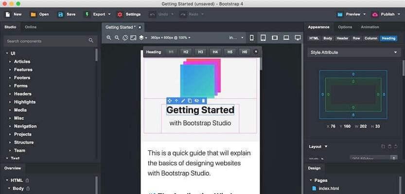Image resolution: width=405 pixels, height=194 pixels.
Task: Select parent with the up arrow icon
Action: pyautogui.click(x=176, y=101)
